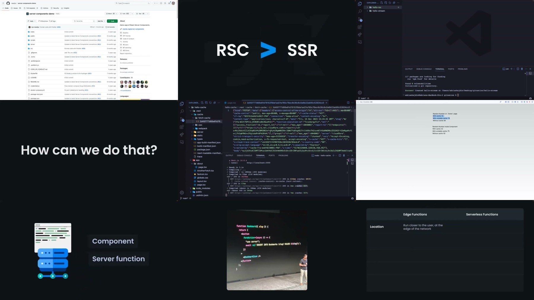534x300 pixels.
Task: Split the zsh terminal panel
Action: [518, 69]
